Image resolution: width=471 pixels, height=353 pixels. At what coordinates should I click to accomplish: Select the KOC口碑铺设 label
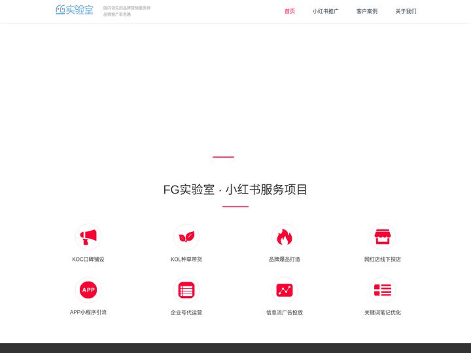88,260
